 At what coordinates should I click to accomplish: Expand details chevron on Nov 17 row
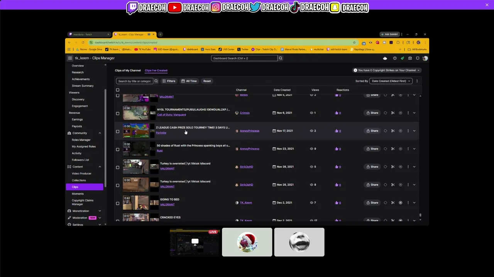[x=414, y=131]
